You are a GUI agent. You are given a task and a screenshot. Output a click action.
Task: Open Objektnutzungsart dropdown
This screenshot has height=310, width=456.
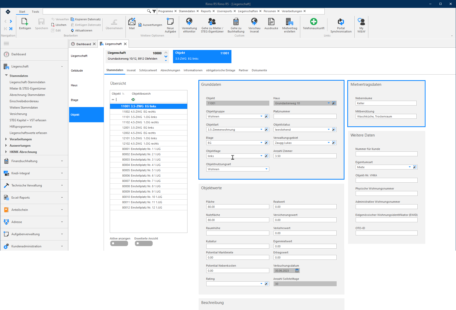(x=266, y=169)
